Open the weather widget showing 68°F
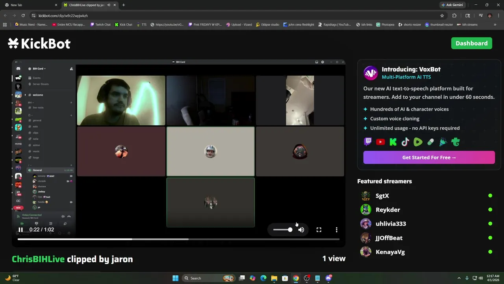Viewport: 504px width, 284px height. click(11, 278)
